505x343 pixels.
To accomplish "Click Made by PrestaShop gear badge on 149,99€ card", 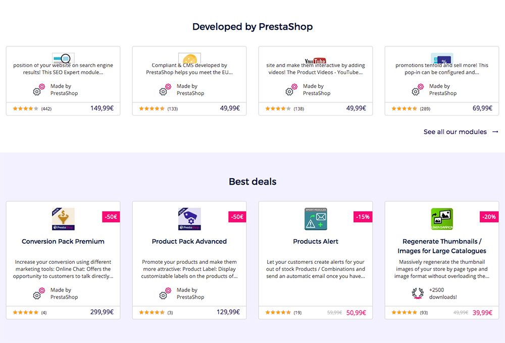I will 39,89.
